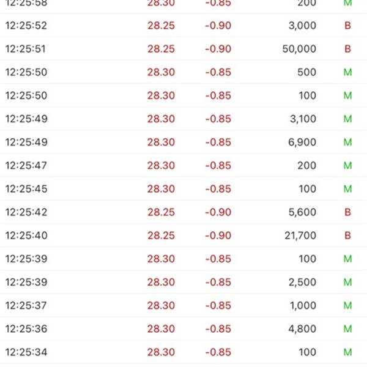
Task: Click the 5,600 volume trade
Action: tap(183, 212)
